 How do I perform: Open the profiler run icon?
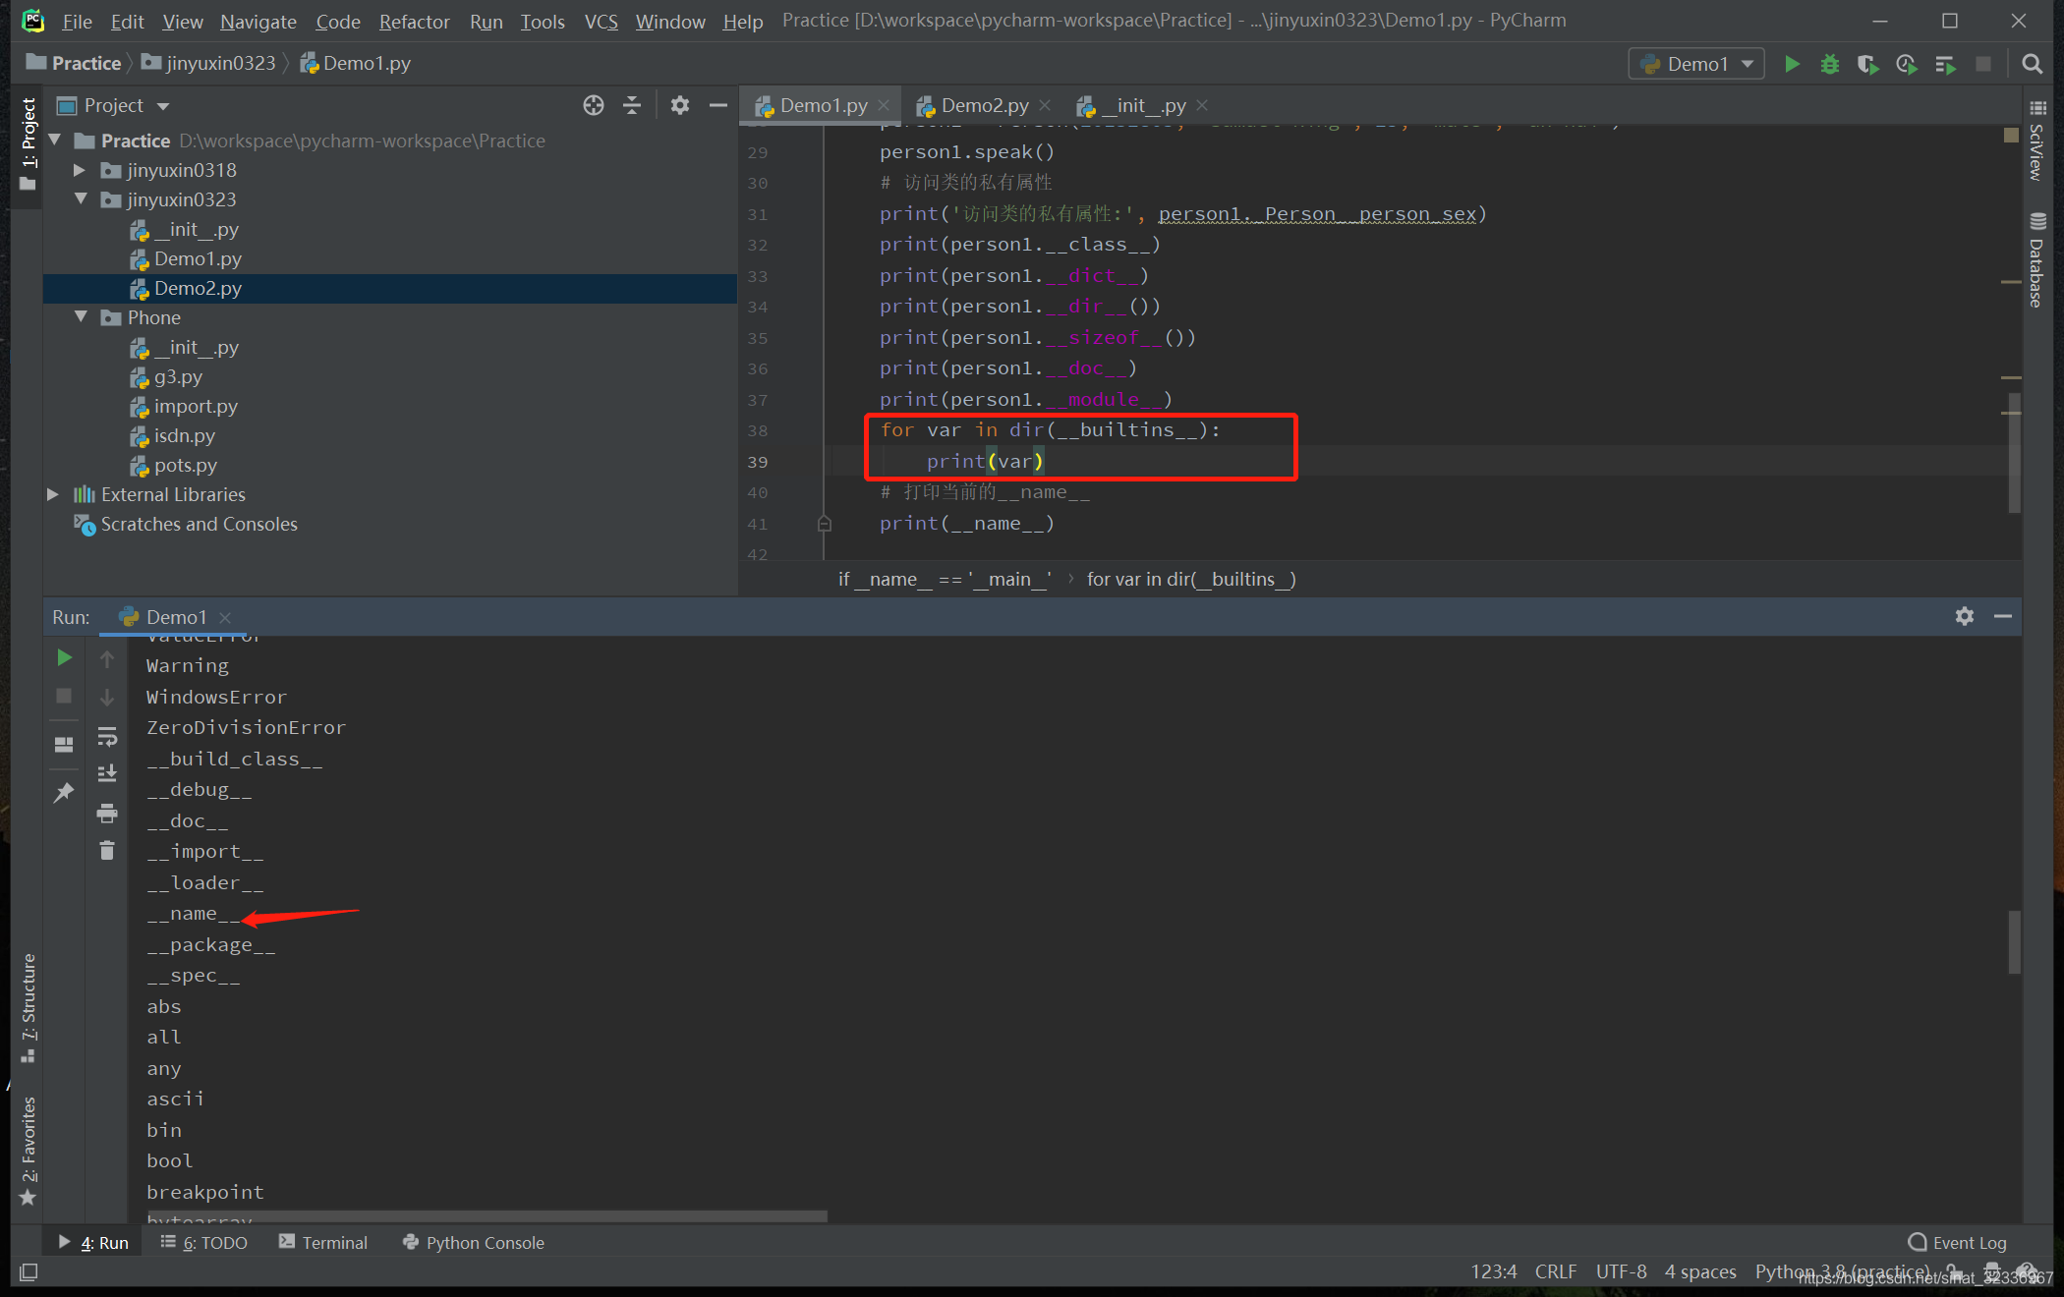coord(1906,64)
